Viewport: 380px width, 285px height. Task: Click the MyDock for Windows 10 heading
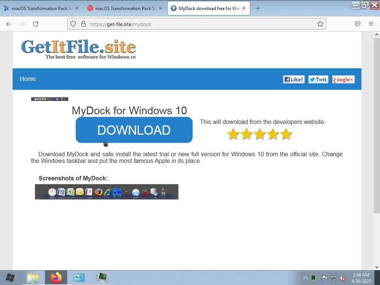tap(130, 111)
